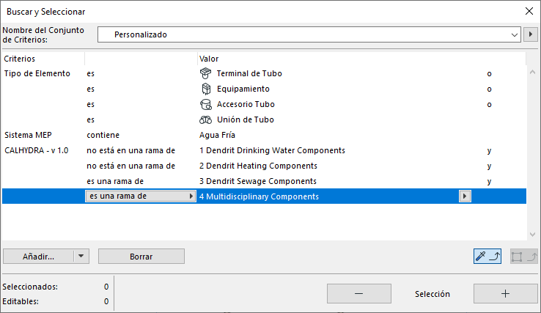Click the Terminal de Tubo element icon
This screenshot has width=541, height=313.
pyautogui.click(x=205, y=73)
